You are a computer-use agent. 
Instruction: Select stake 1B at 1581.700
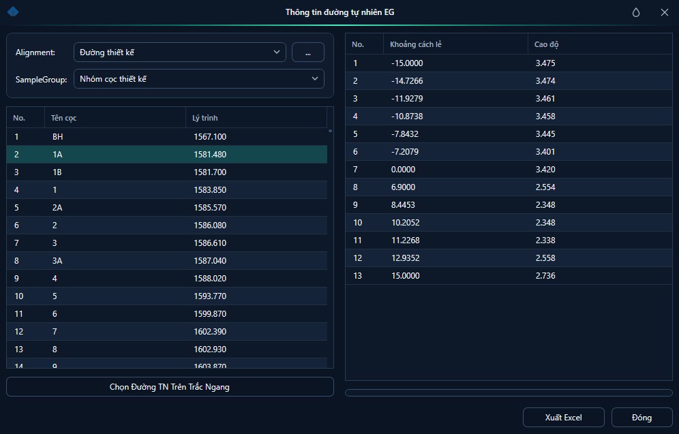[x=167, y=172]
